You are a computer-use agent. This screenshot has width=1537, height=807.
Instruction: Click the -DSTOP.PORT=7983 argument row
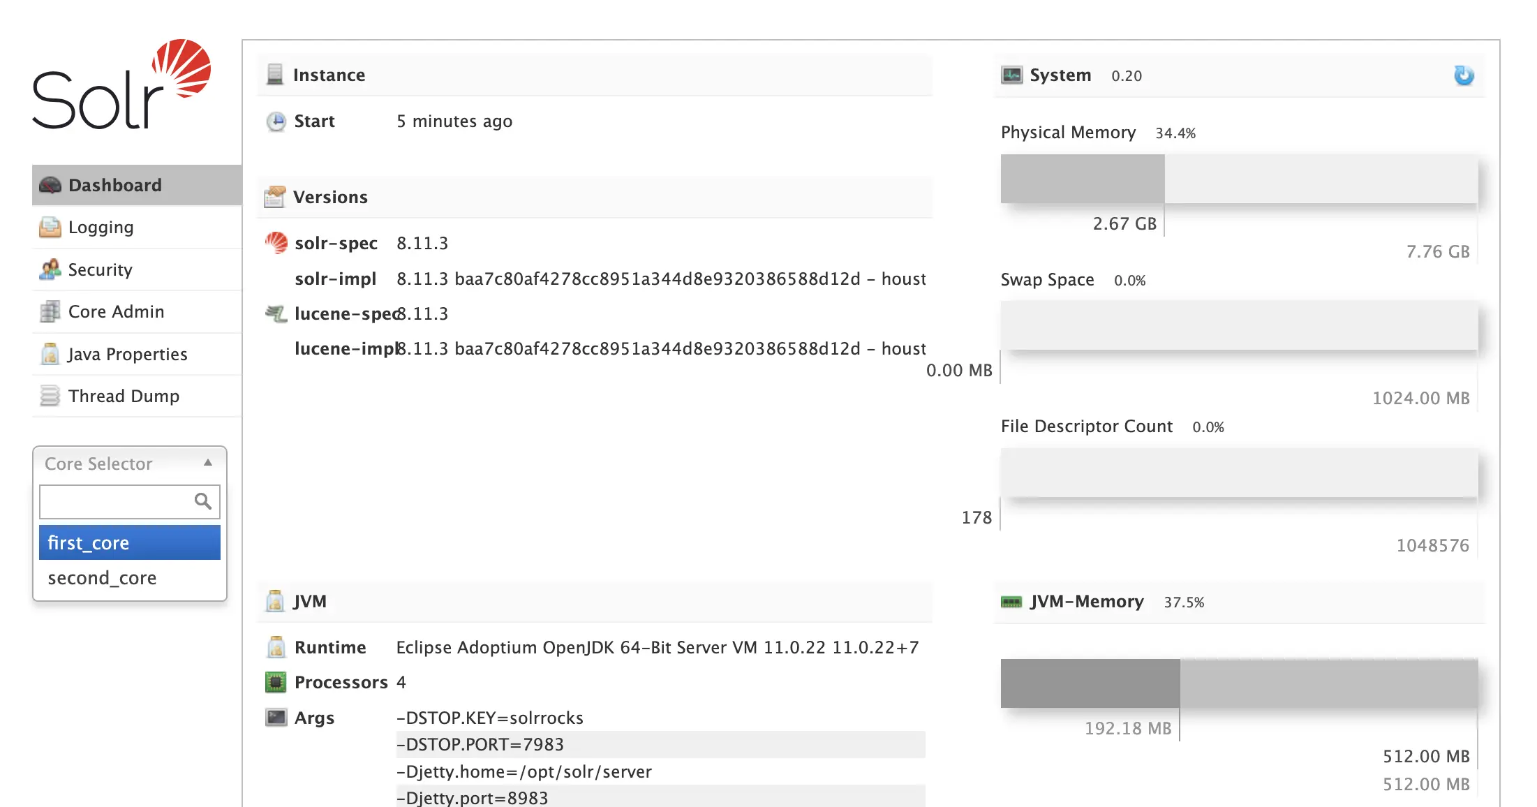click(660, 744)
